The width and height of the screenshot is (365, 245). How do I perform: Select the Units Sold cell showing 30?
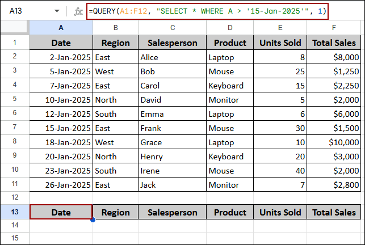pos(280,128)
